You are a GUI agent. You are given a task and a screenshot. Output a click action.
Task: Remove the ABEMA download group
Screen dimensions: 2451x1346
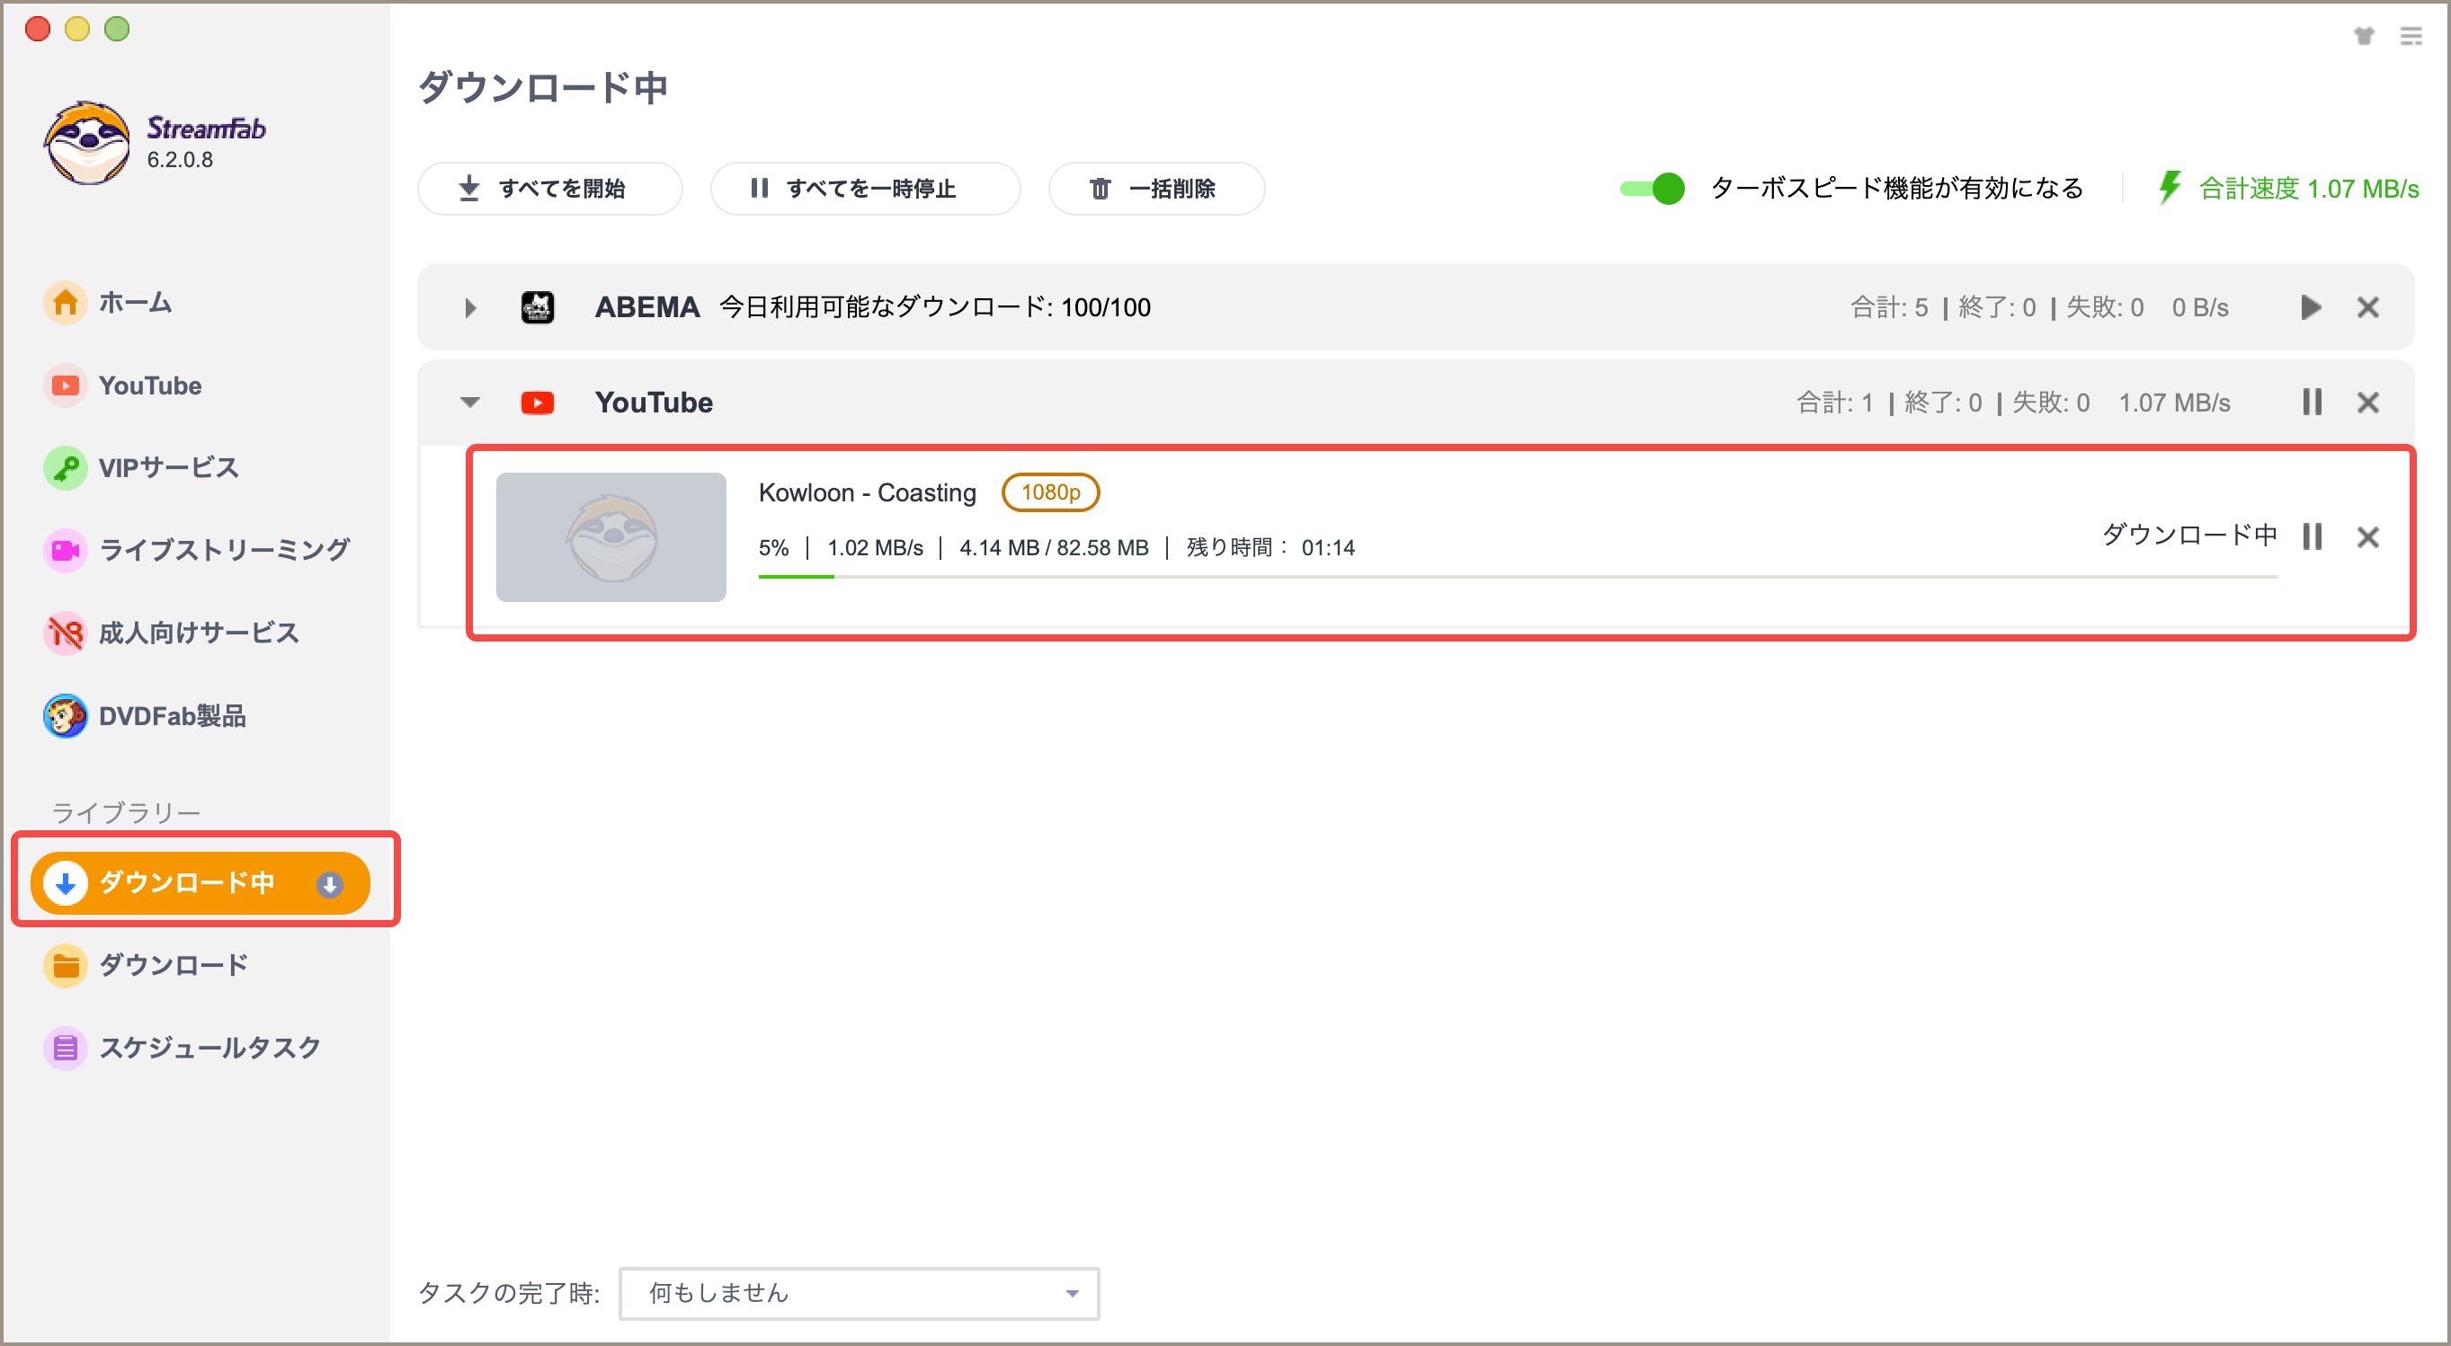(x=2368, y=307)
